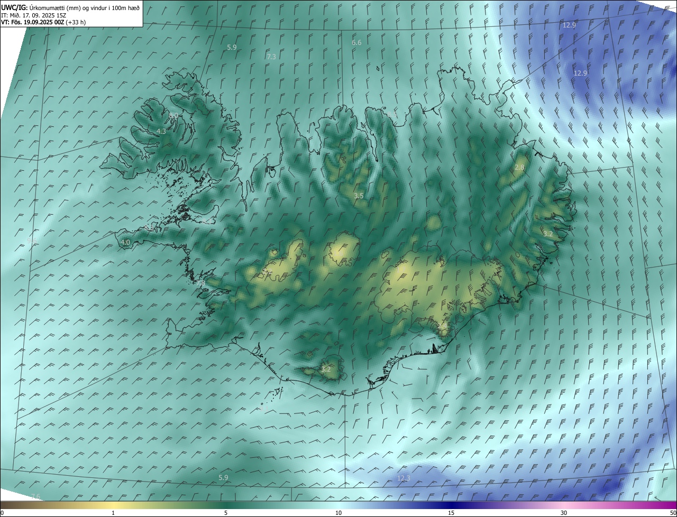Image resolution: width=677 pixels, height=517 pixels.
Task: Click the '2.8' value label
Action: (519, 167)
